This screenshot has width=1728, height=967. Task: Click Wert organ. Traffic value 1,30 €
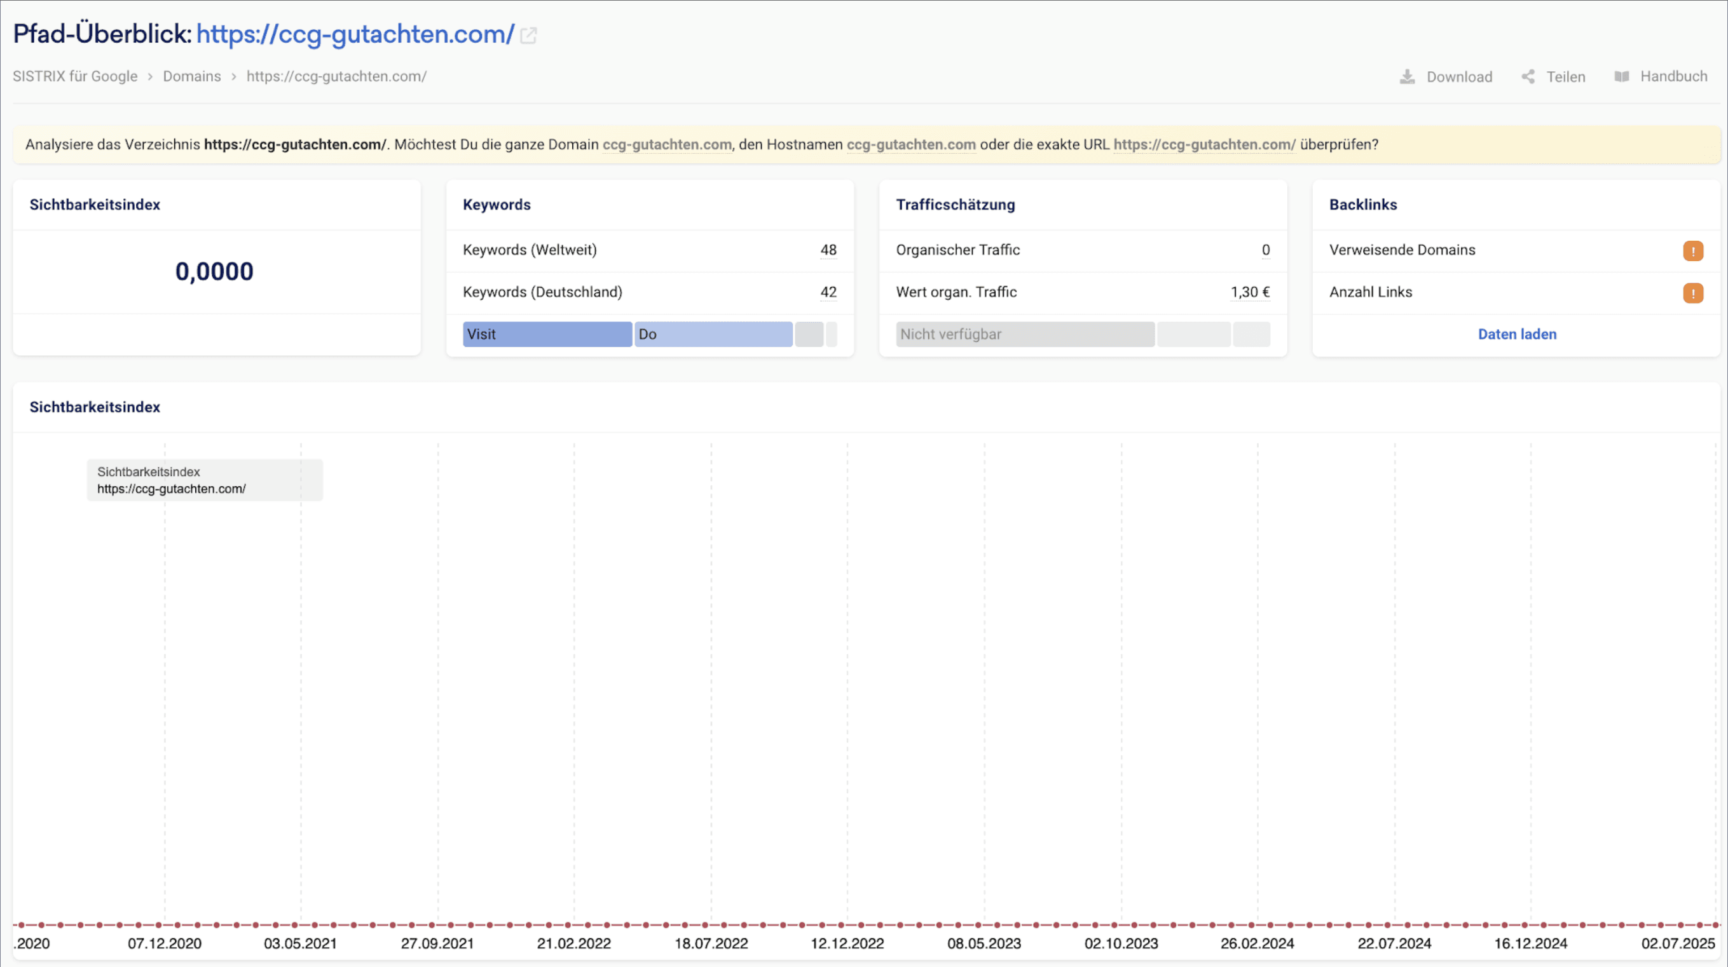coord(1250,292)
